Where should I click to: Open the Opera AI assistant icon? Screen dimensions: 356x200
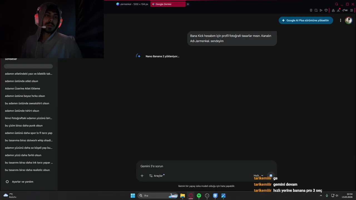345,10
